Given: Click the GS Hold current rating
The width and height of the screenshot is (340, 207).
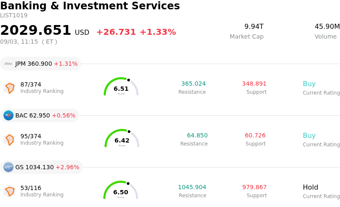Looking at the screenshot, I should [311, 187].
